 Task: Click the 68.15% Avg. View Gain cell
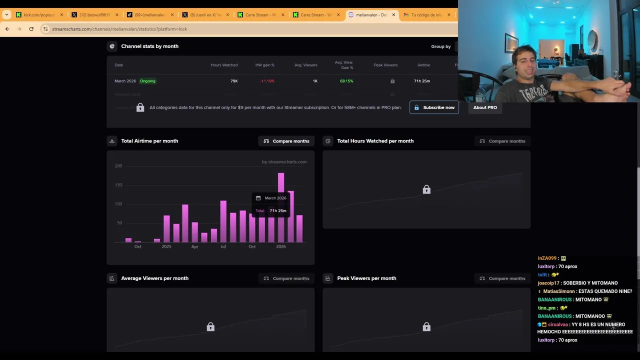click(346, 81)
